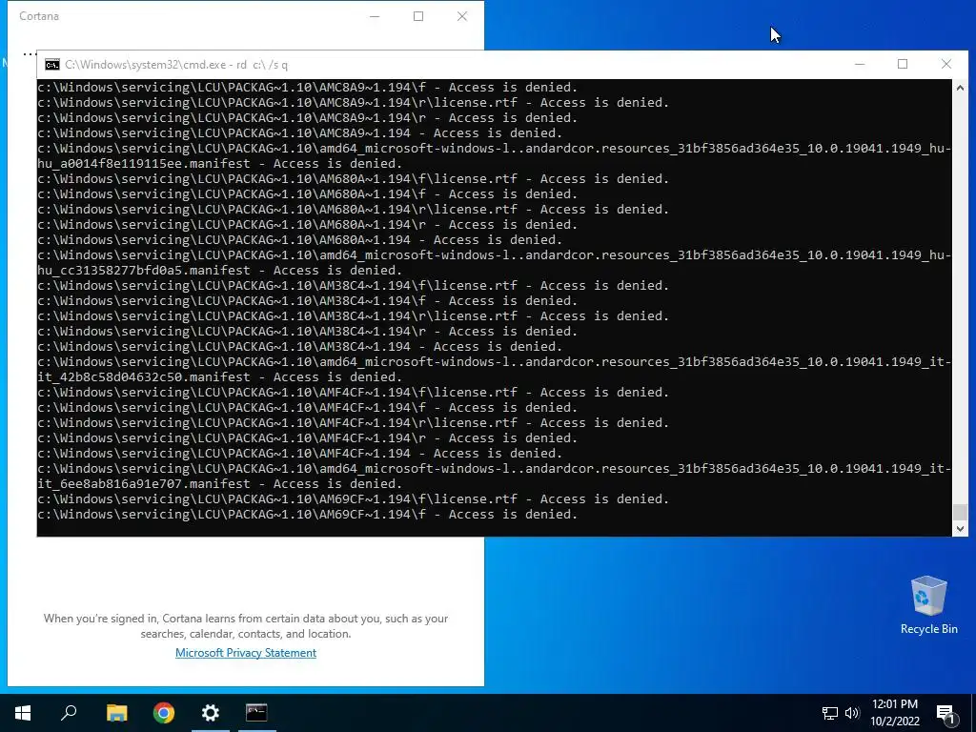This screenshot has width=976, height=732.
Task: Click line 'it_42b8c58d04632c50.manifest - Access is denied.'
Action: (220, 377)
